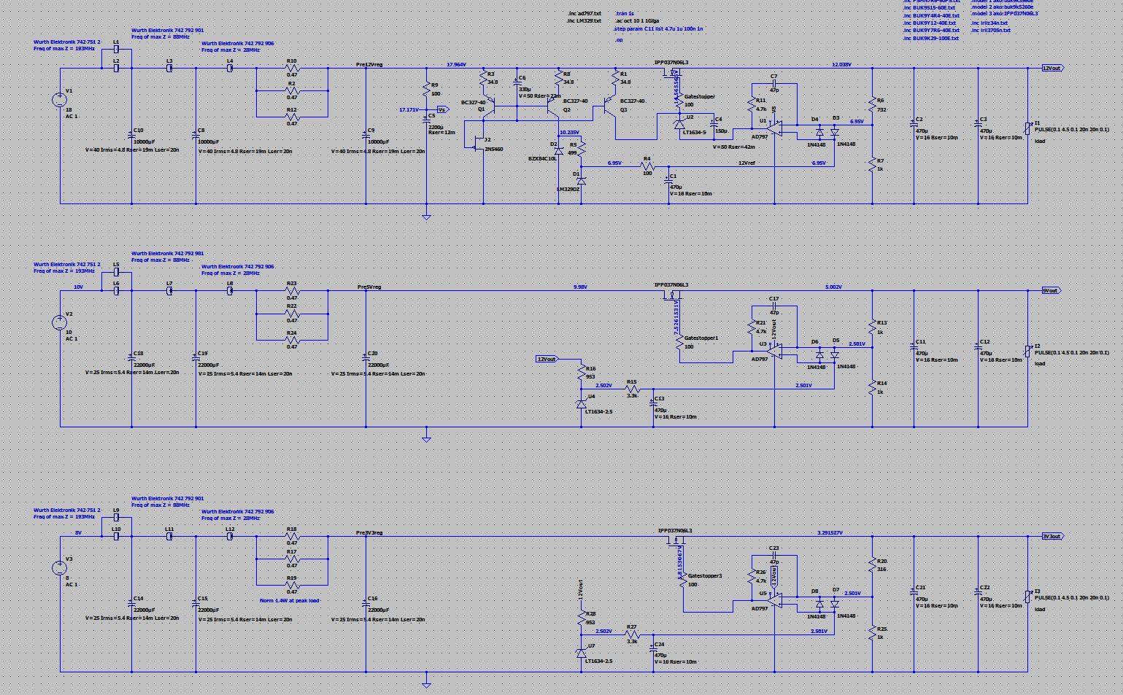Select resistor R6 732 symbol
1123x695 pixels.
[x=872, y=104]
